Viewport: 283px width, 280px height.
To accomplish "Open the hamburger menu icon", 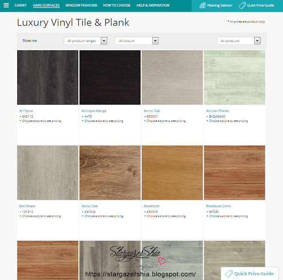I will [x=6, y=5].
